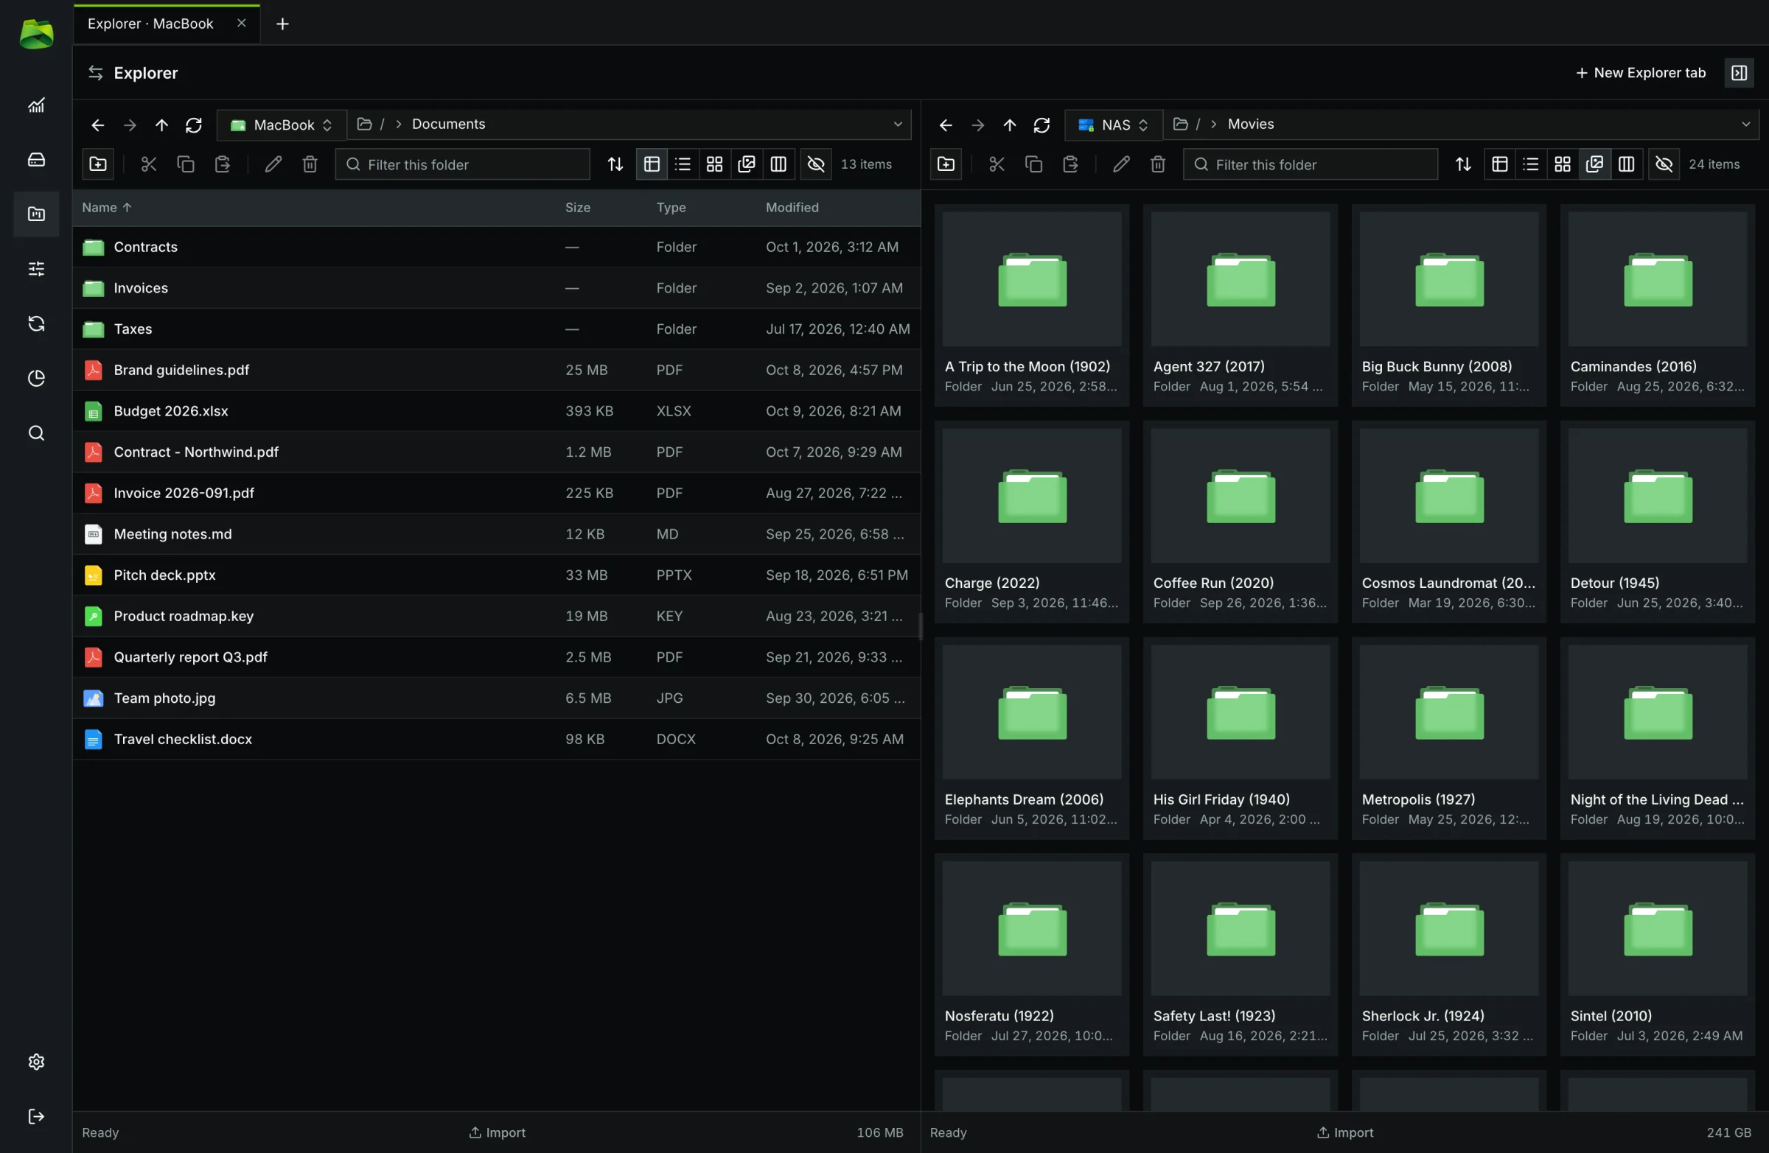This screenshot has height=1153, width=1769.
Task: Open the Explorer folder sidebar icon
Action: (x=35, y=214)
